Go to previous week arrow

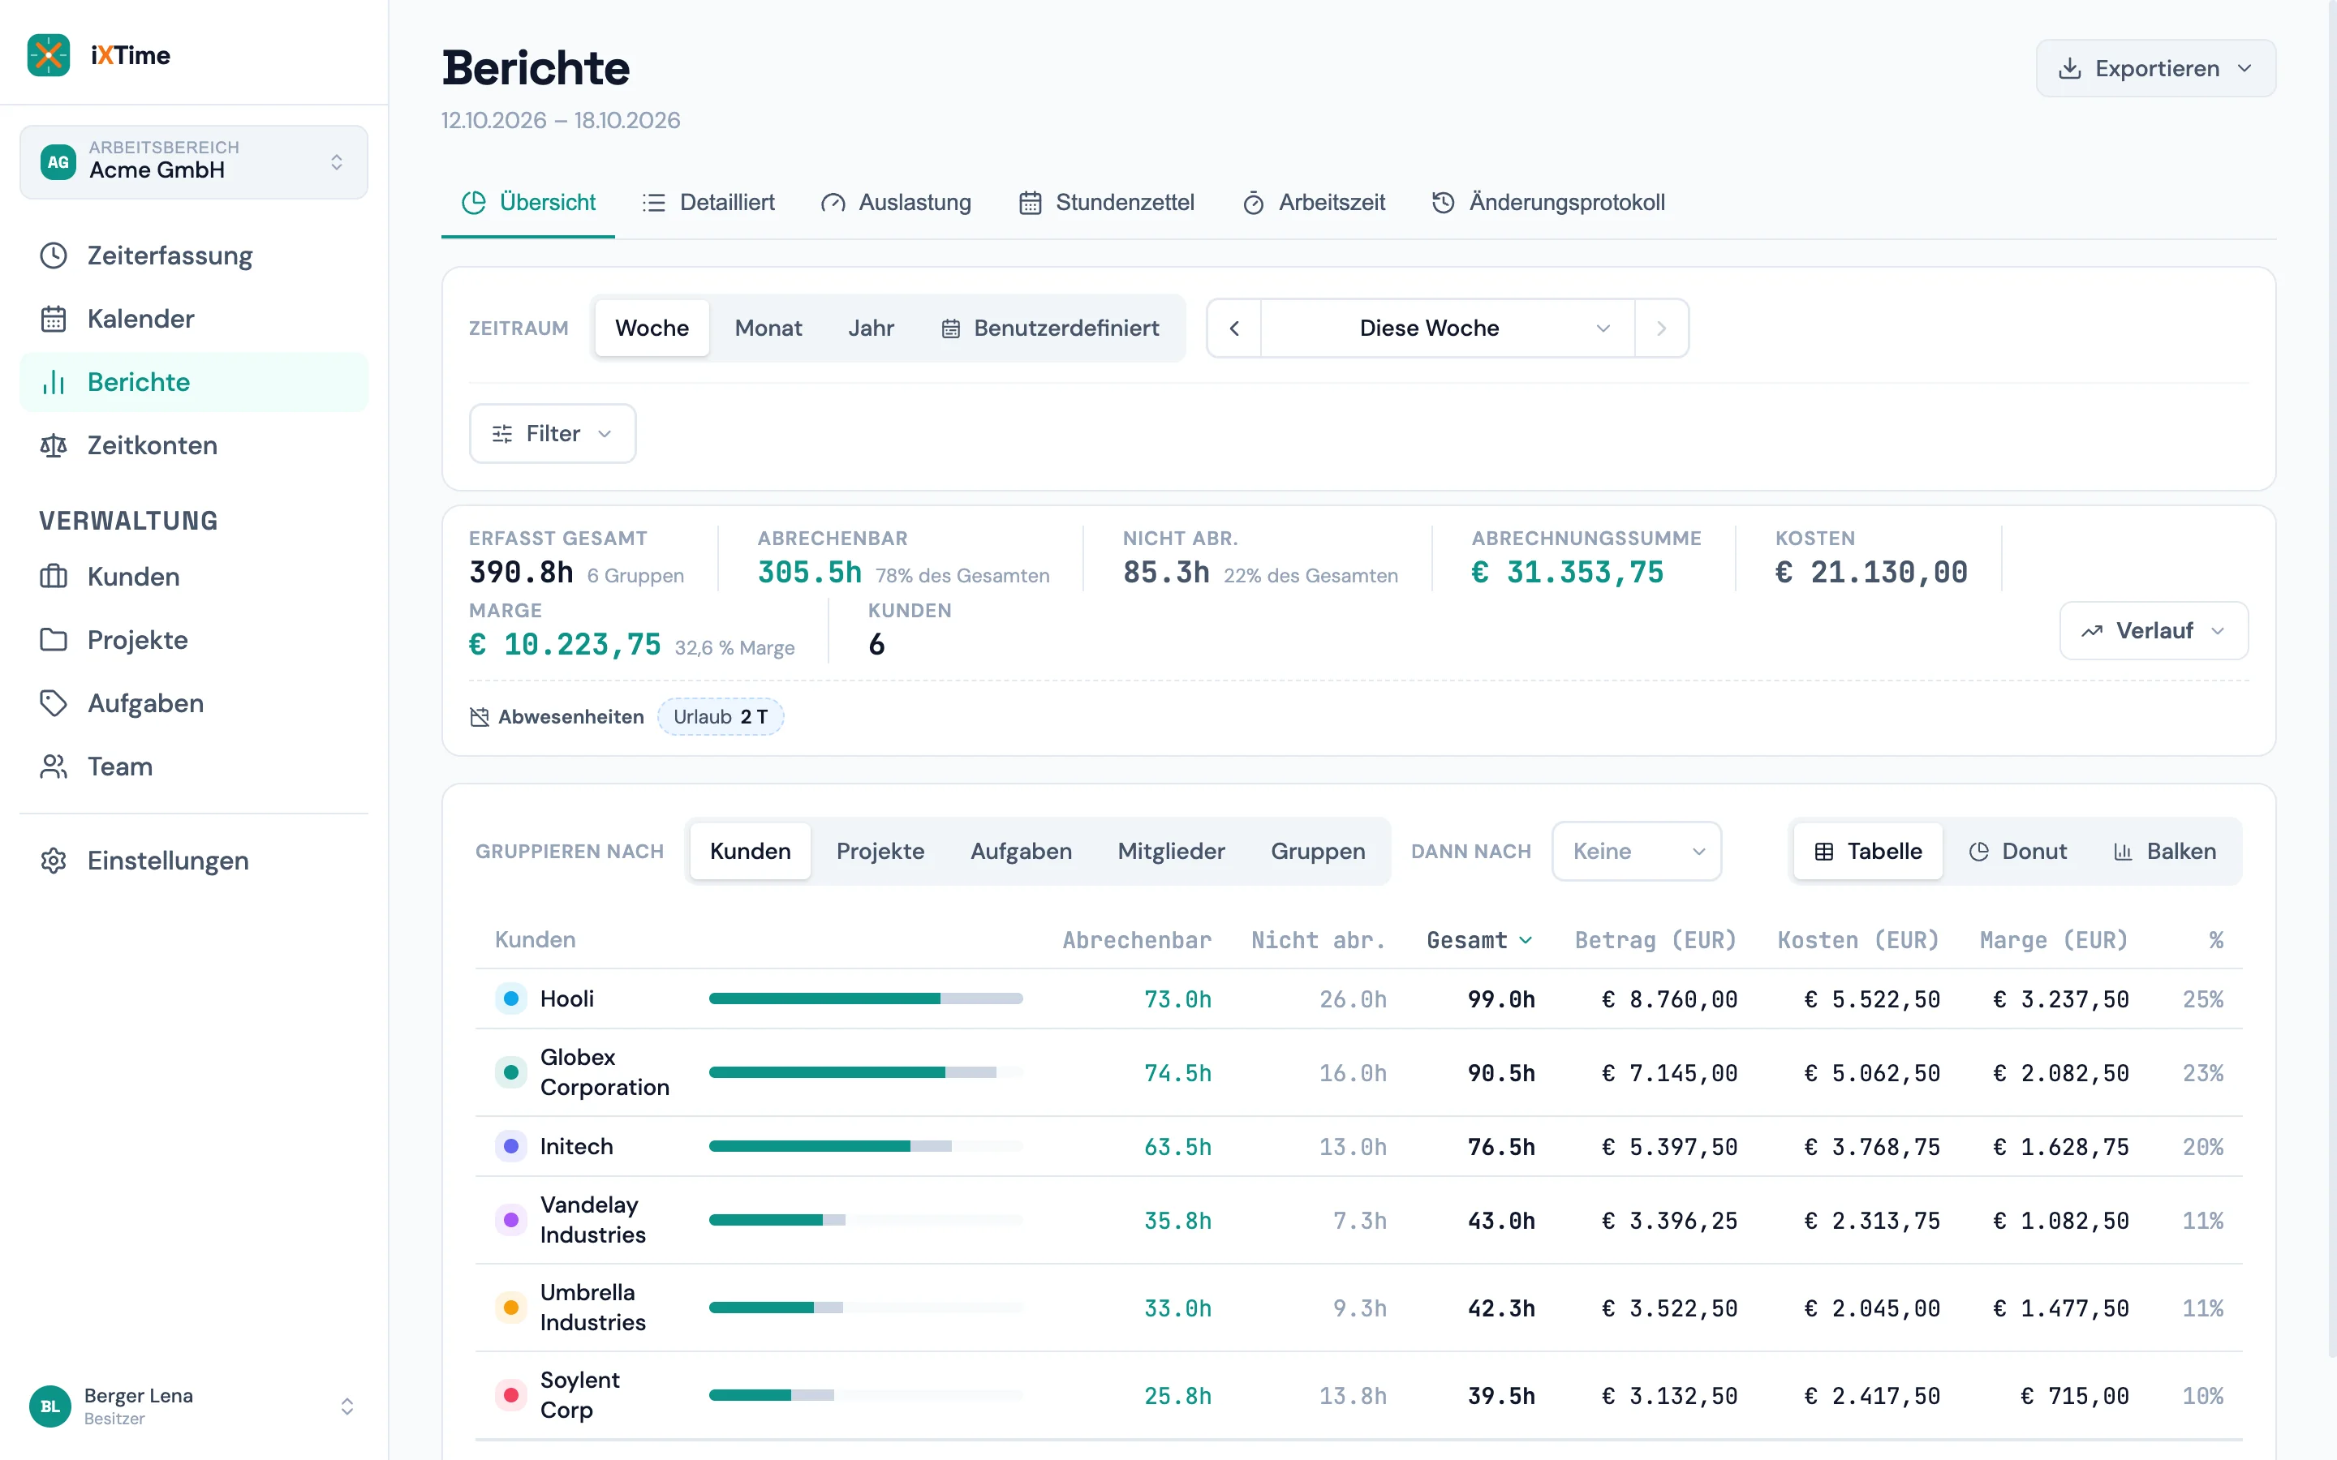tap(1234, 328)
